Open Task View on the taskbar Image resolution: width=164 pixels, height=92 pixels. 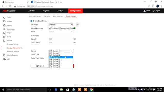point(50,90)
